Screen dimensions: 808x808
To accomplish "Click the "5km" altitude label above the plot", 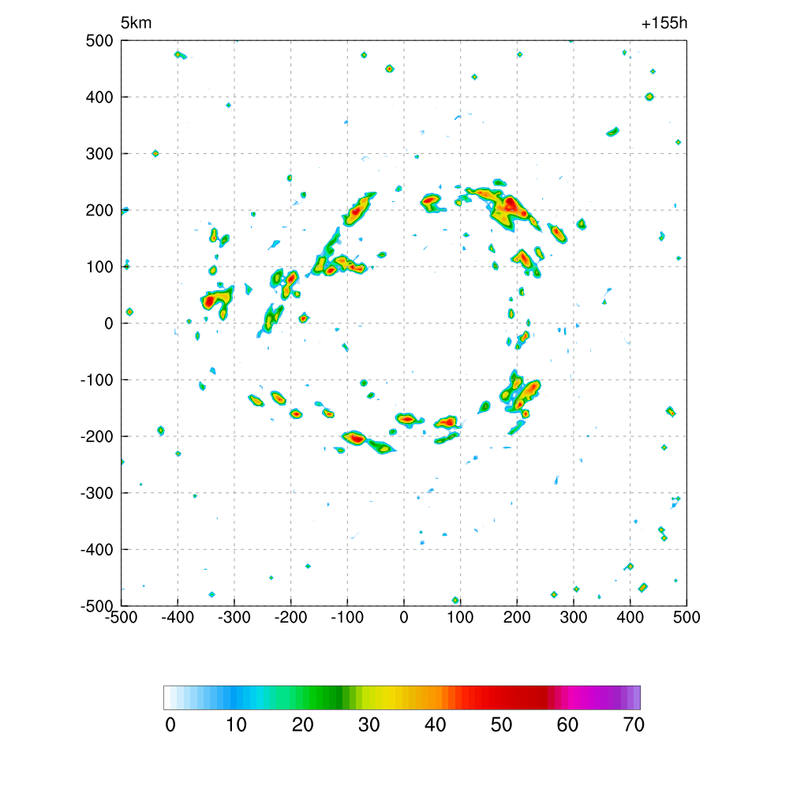I will [136, 23].
